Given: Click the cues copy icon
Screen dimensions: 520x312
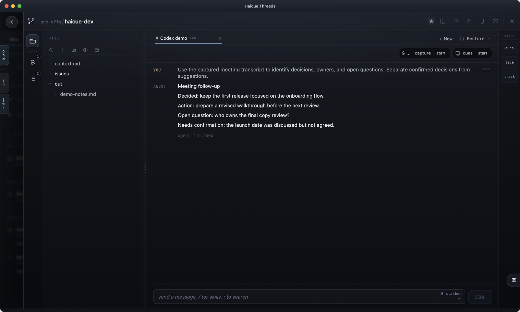Looking at the screenshot, I should [458, 53].
